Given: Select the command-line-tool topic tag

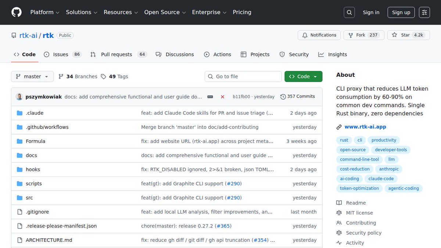Looking at the screenshot, I should tap(359, 159).
